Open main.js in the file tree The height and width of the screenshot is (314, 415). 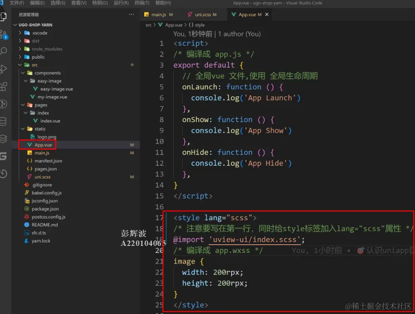[x=75, y=153]
